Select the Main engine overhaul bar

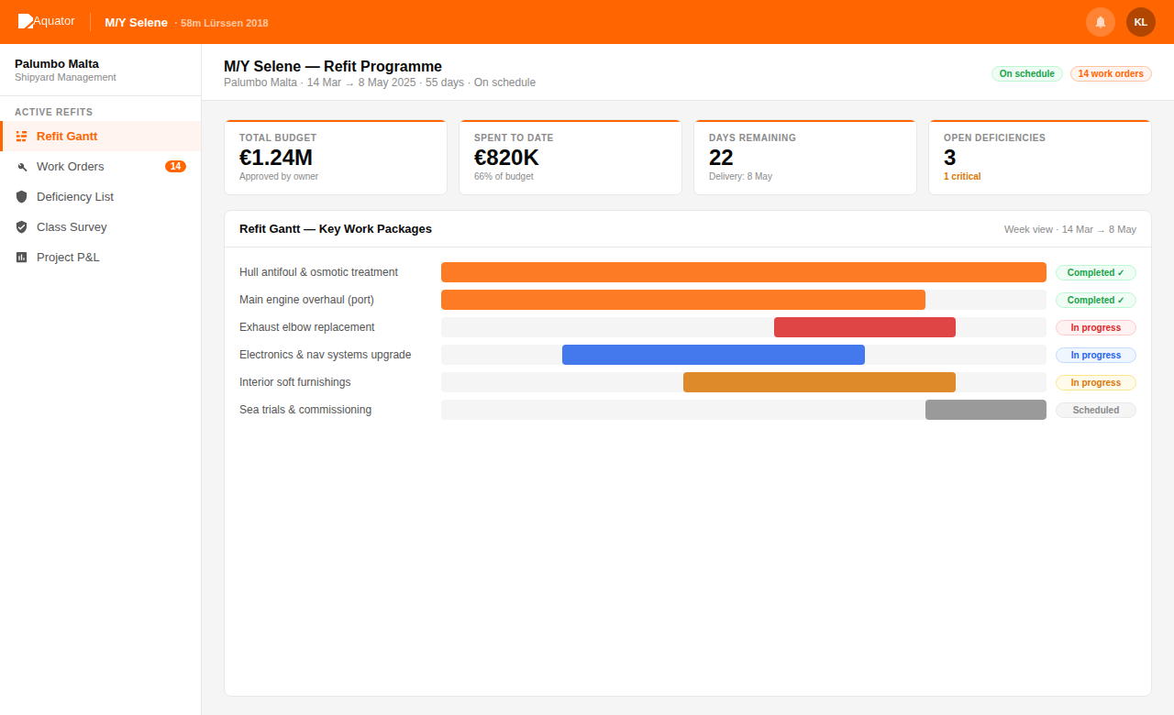pos(683,300)
